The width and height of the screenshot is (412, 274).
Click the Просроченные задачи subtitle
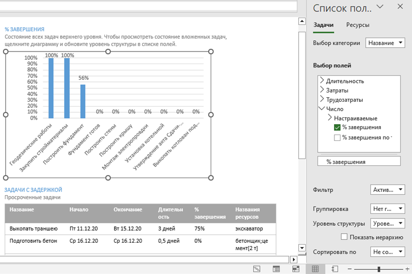tap(32, 198)
